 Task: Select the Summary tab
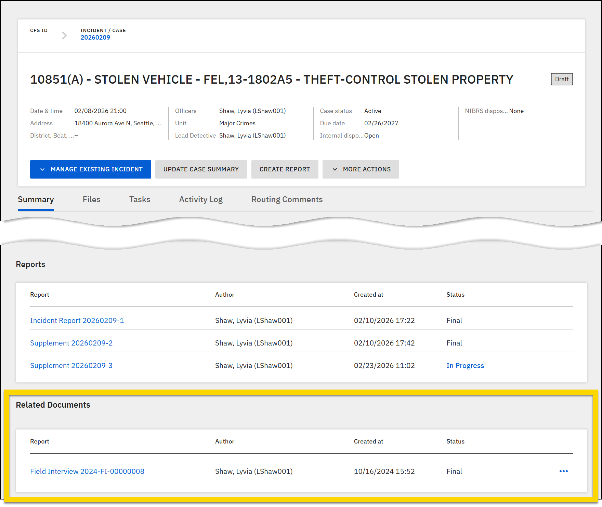36,199
